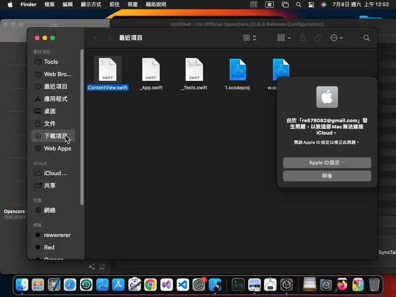
Task: Open Safari from the Dock
Action: click(70, 285)
